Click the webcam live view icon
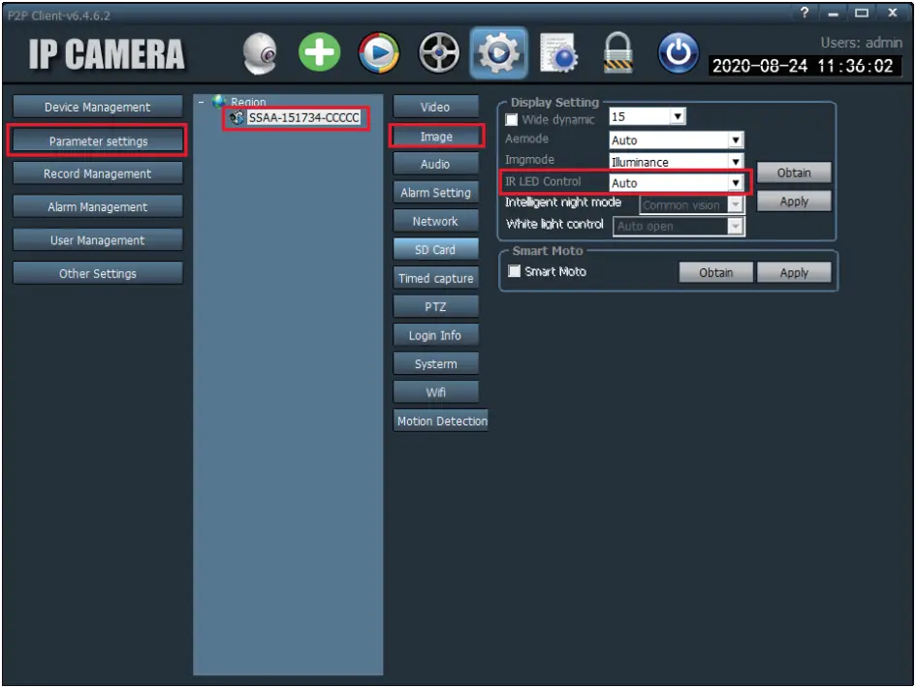This screenshot has width=916, height=688. pyautogui.click(x=260, y=53)
